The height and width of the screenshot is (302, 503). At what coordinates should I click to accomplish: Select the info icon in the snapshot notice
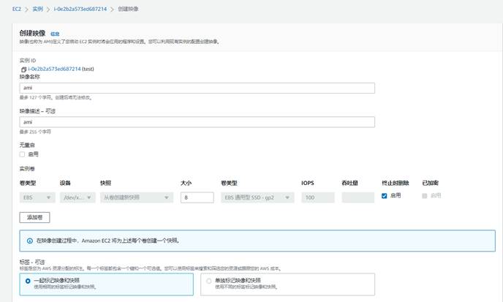(30, 241)
